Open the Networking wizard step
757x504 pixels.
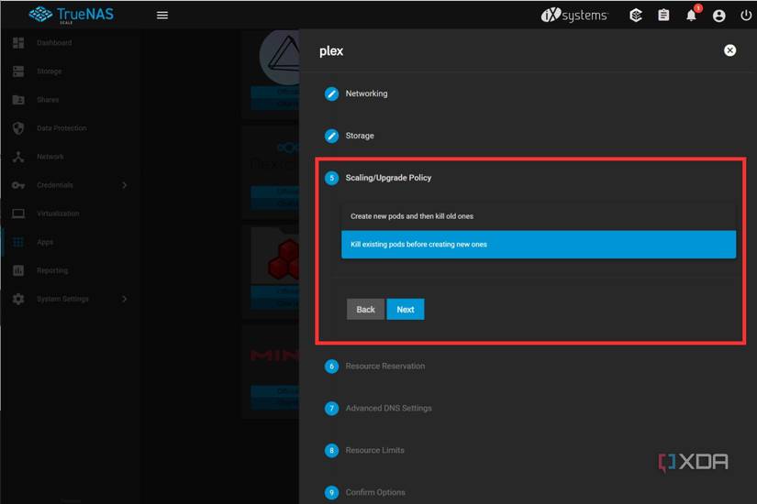(x=366, y=93)
